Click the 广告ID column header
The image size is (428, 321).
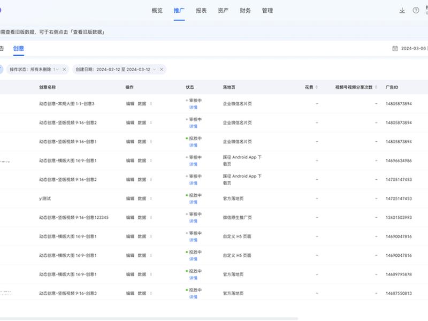pyautogui.click(x=392, y=87)
